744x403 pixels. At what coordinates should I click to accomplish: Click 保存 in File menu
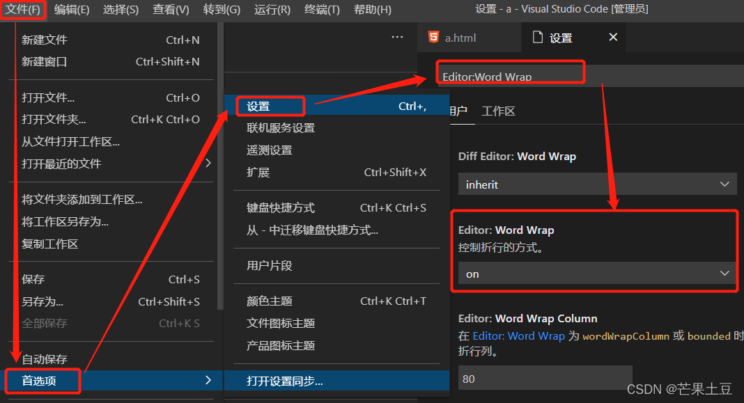click(111, 280)
